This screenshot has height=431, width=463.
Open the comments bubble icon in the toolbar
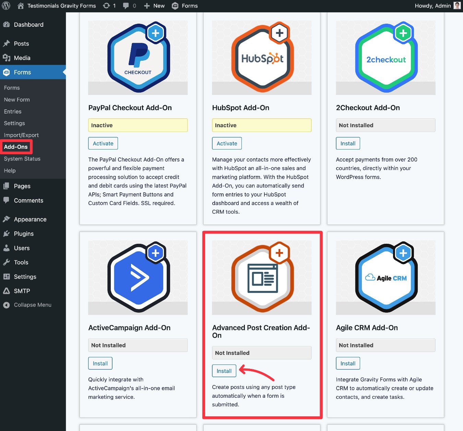(126, 5)
